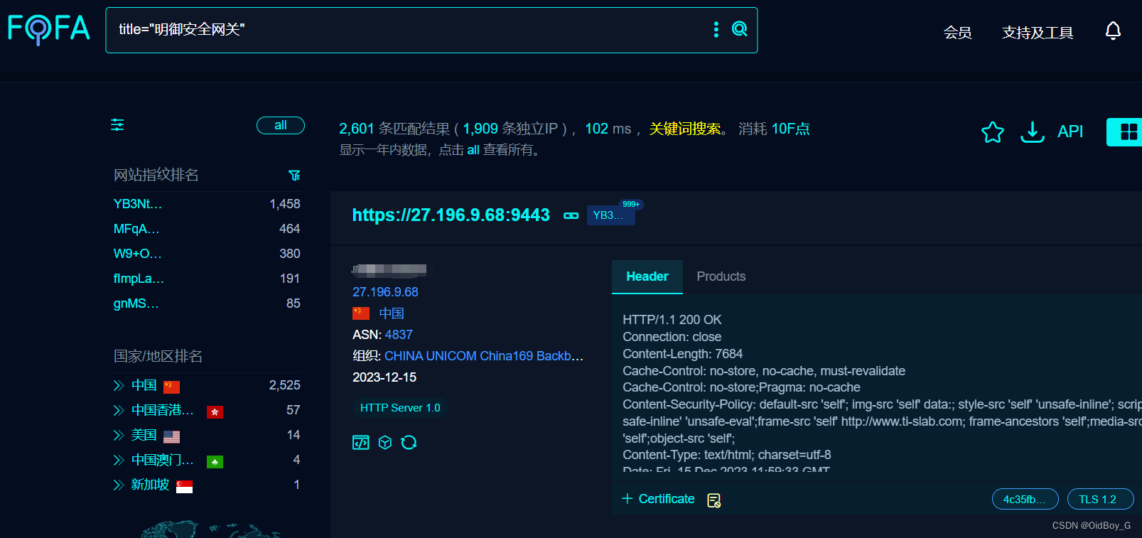View website source code icon
The height and width of the screenshot is (538, 1142).
(x=361, y=443)
